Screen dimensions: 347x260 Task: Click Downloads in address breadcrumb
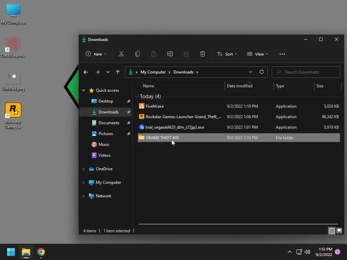183,72
